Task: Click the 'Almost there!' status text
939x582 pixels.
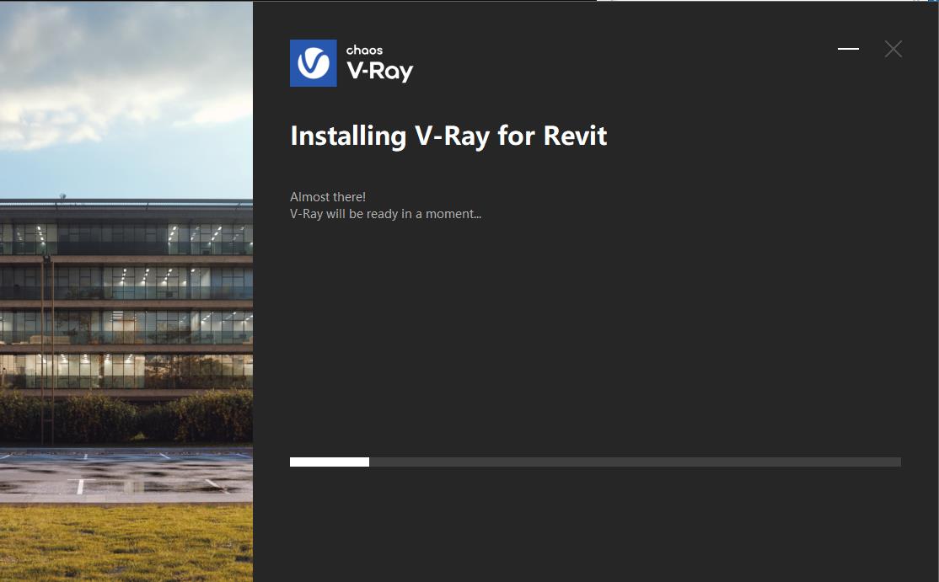Action: 328,197
